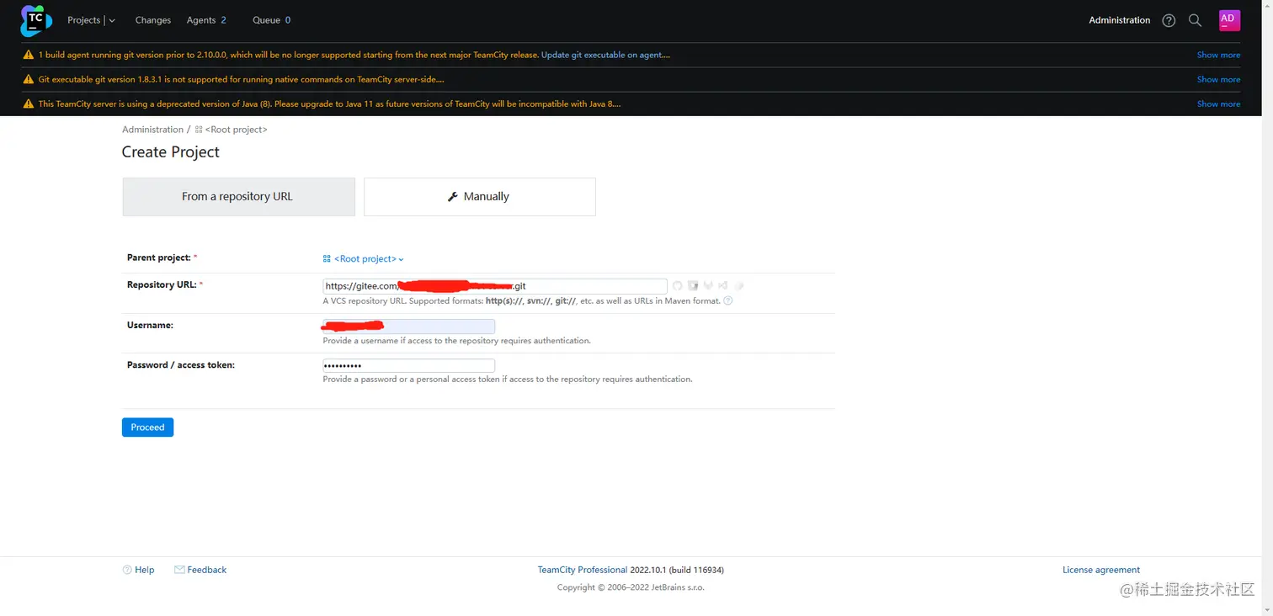Open the TeamCity Professional link

583,570
